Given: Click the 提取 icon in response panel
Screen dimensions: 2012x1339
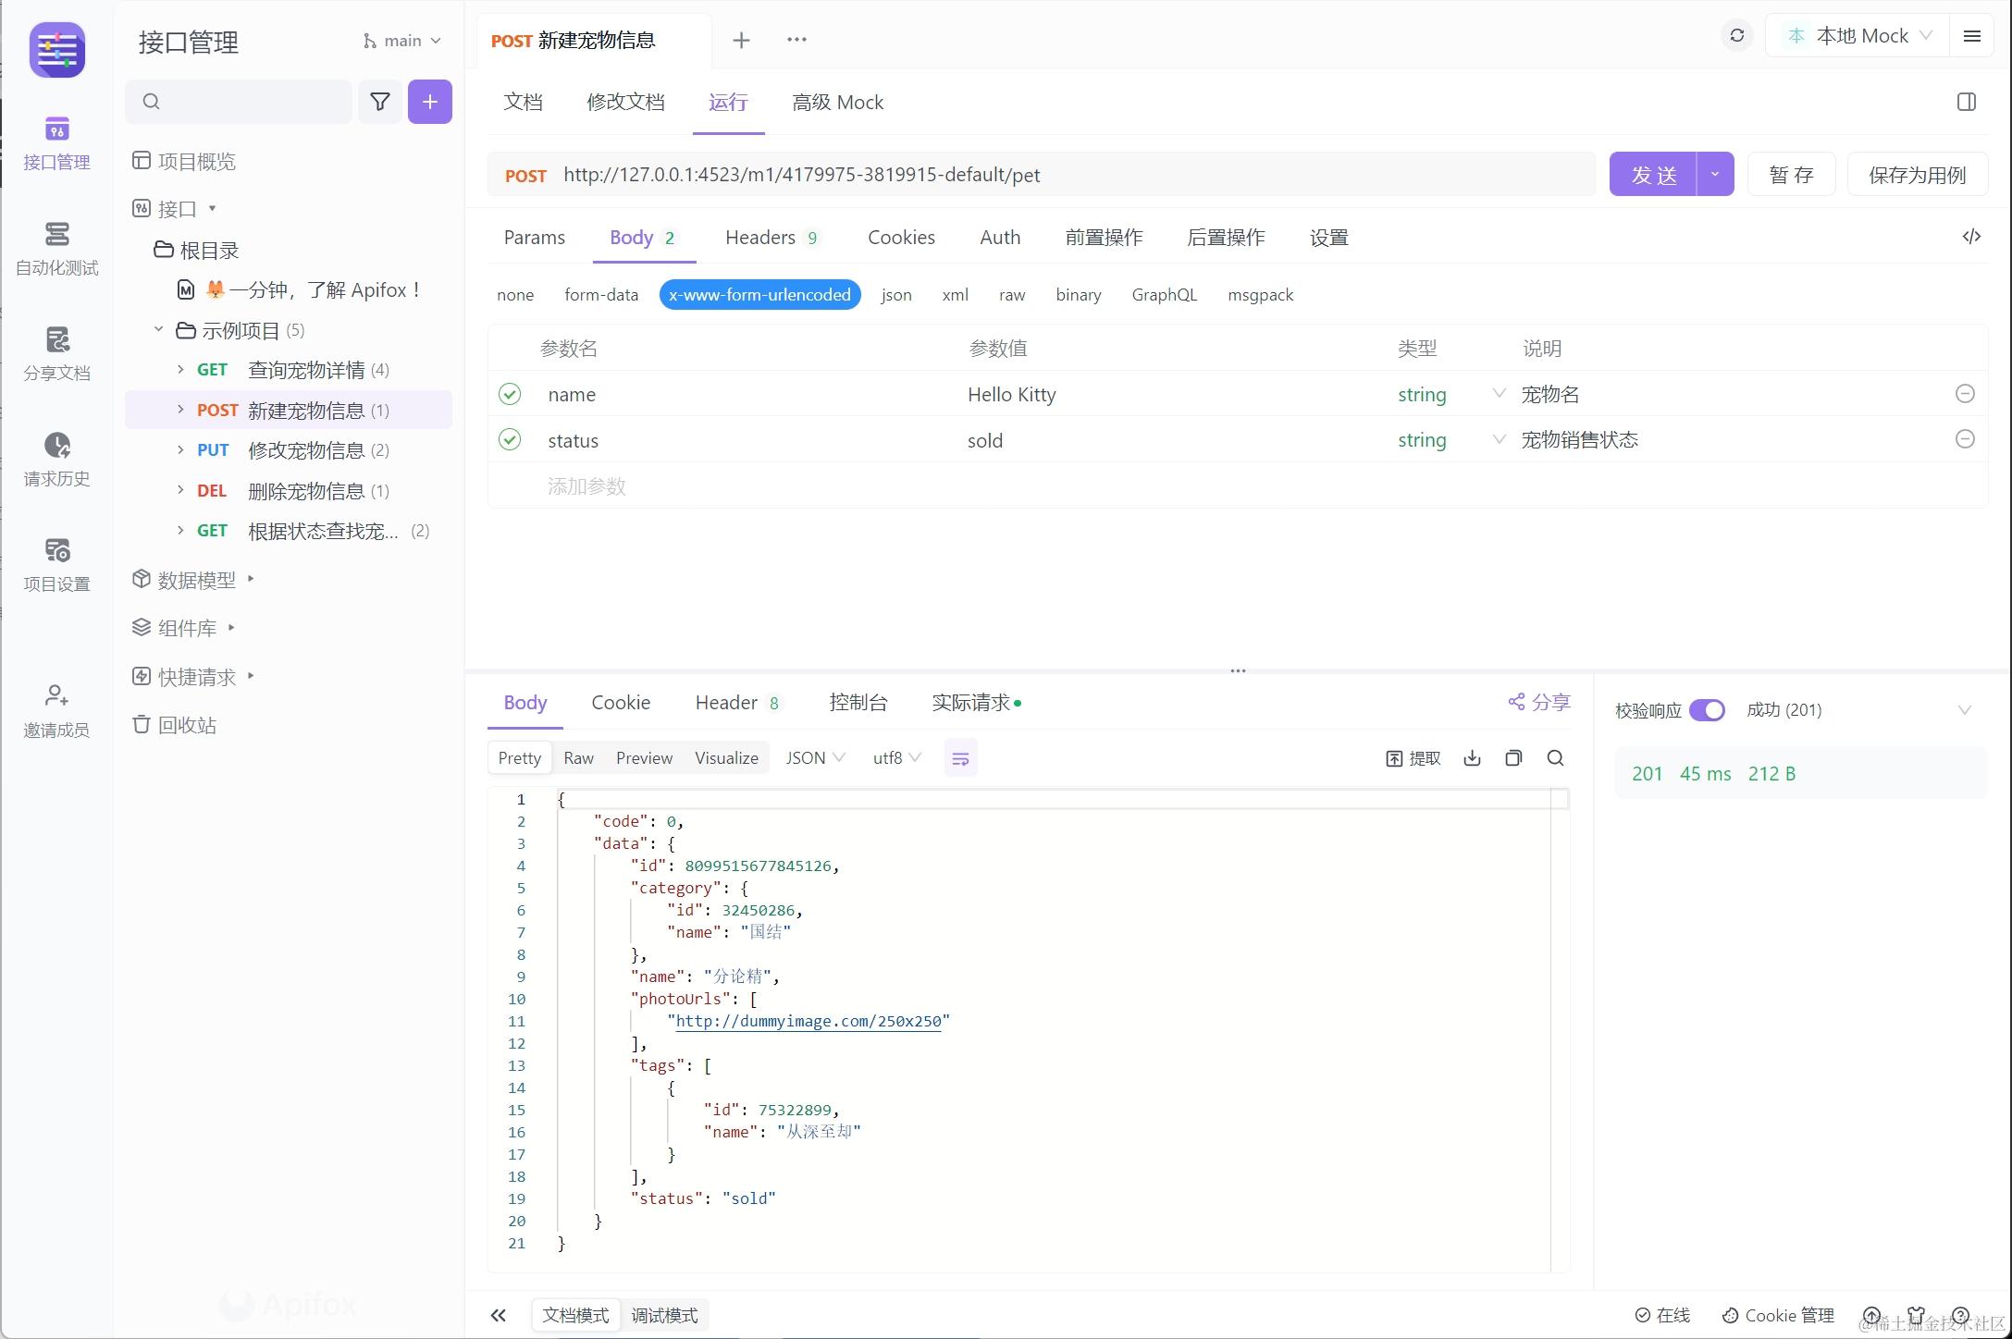Looking at the screenshot, I should tap(1391, 757).
